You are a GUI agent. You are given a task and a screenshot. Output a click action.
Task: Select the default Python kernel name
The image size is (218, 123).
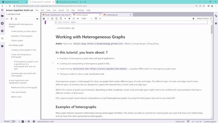click(x=203, y=18)
